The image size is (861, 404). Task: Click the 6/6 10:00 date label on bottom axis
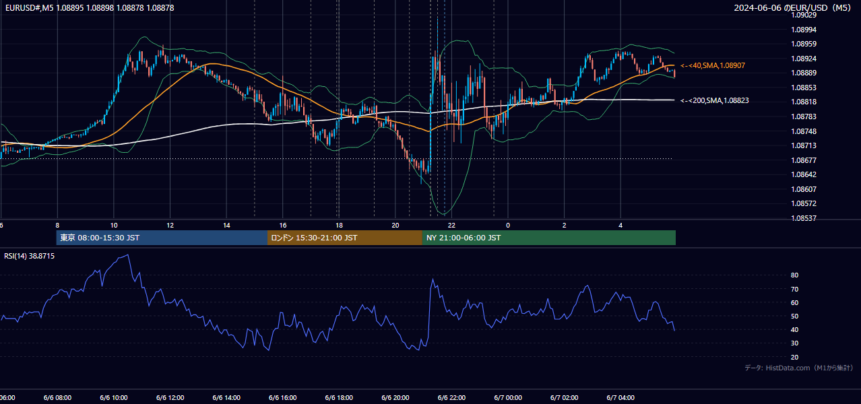pyautogui.click(x=114, y=398)
